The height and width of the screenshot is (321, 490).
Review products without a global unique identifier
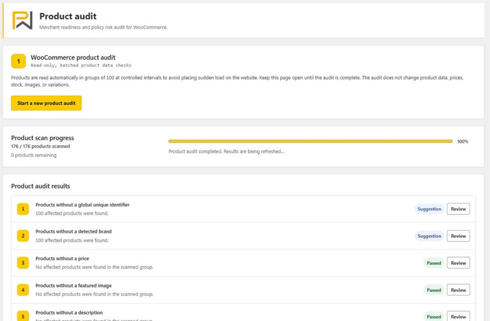[x=458, y=209]
